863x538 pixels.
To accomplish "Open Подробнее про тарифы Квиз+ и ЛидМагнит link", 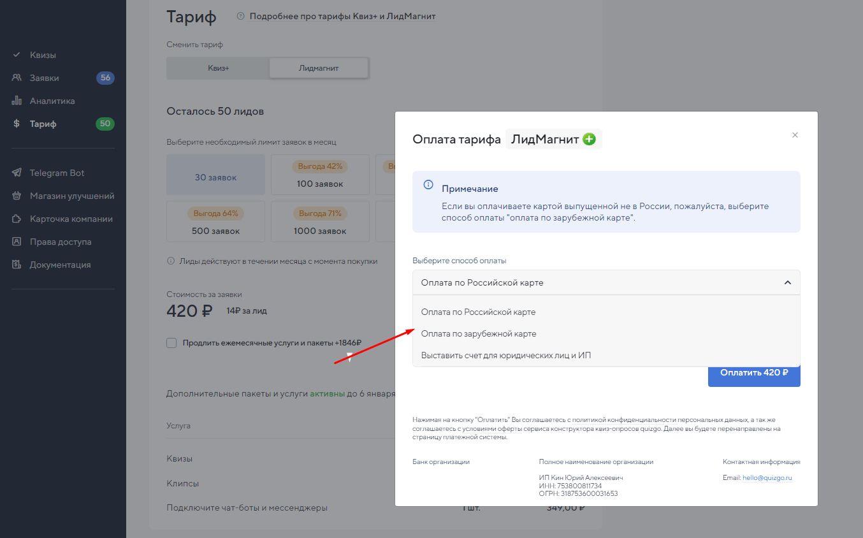I will click(x=343, y=17).
